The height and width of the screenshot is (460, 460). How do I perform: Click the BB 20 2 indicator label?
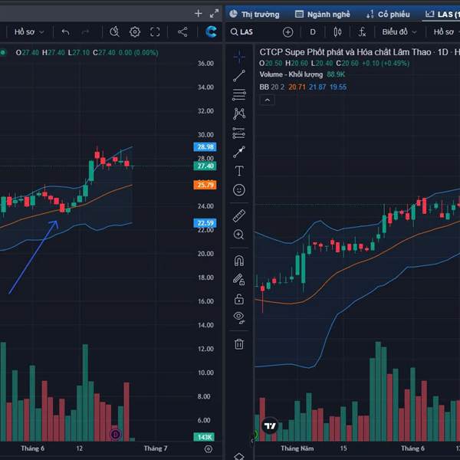[x=272, y=87]
